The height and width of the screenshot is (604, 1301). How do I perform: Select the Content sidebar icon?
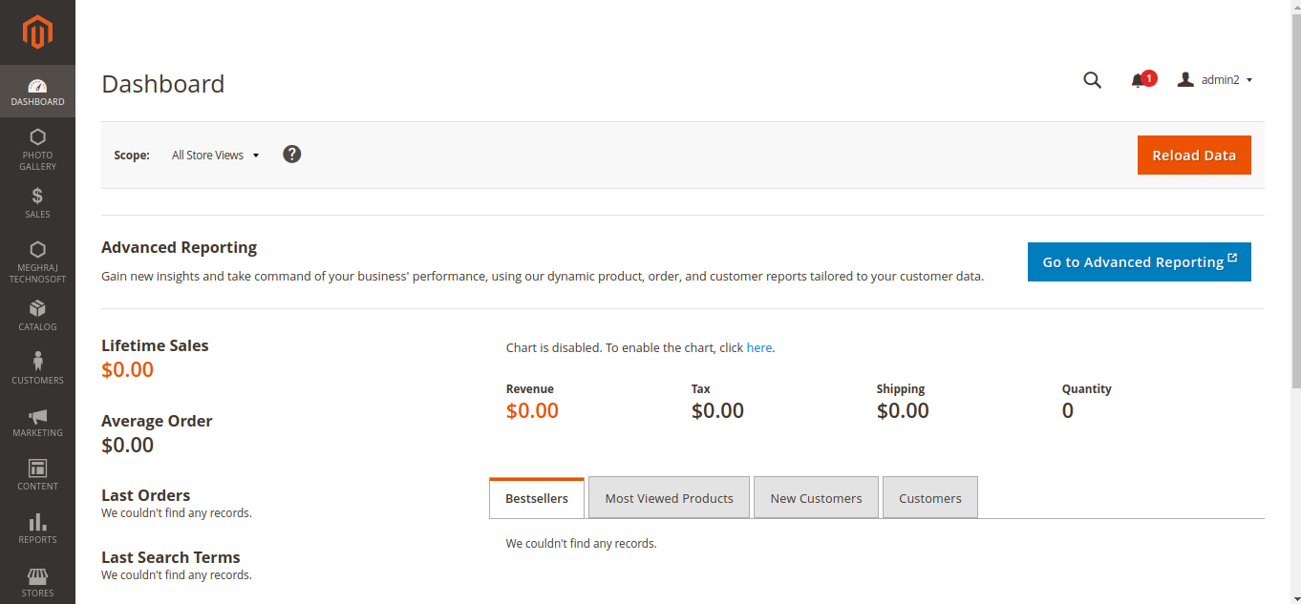[x=37, y=469]
